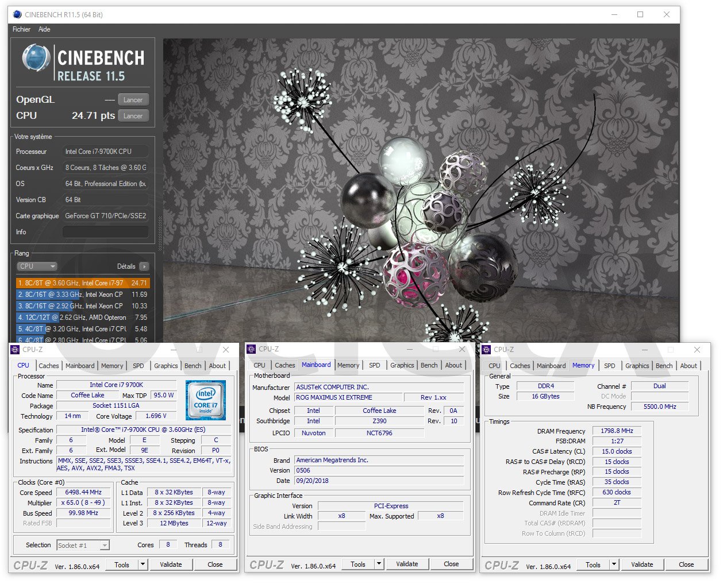Run the CPU benchmark with Lancer
Screen dimensions: 723x588
click(x=133, y=116)
